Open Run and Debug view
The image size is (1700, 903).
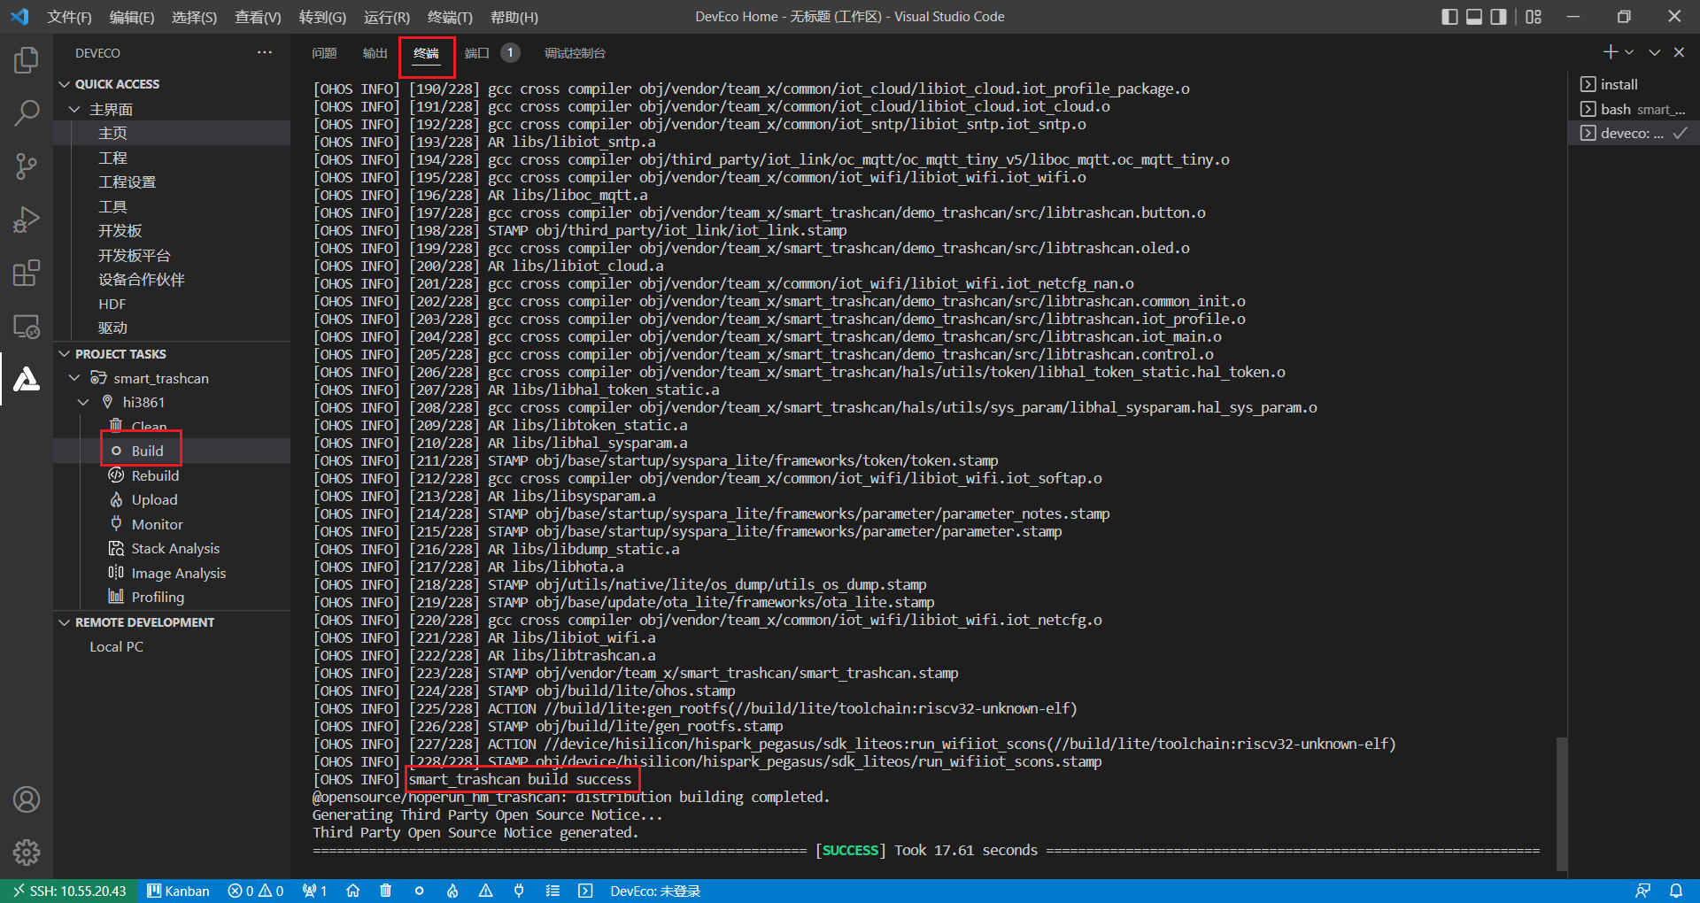click(27, 219)
